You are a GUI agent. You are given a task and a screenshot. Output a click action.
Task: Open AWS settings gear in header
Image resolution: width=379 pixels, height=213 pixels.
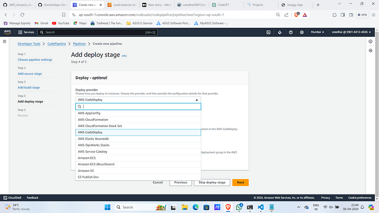point(301,32)
